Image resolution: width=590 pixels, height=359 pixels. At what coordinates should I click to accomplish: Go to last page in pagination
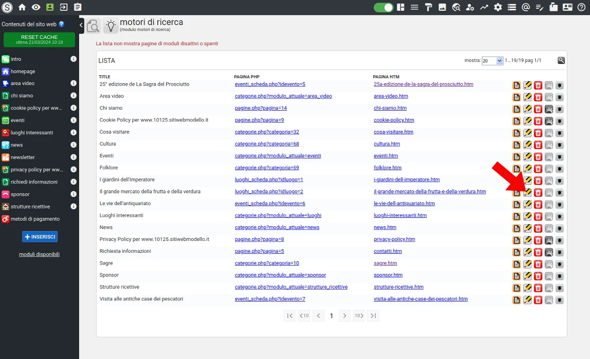pyautogui.click(x=373, y=316)
